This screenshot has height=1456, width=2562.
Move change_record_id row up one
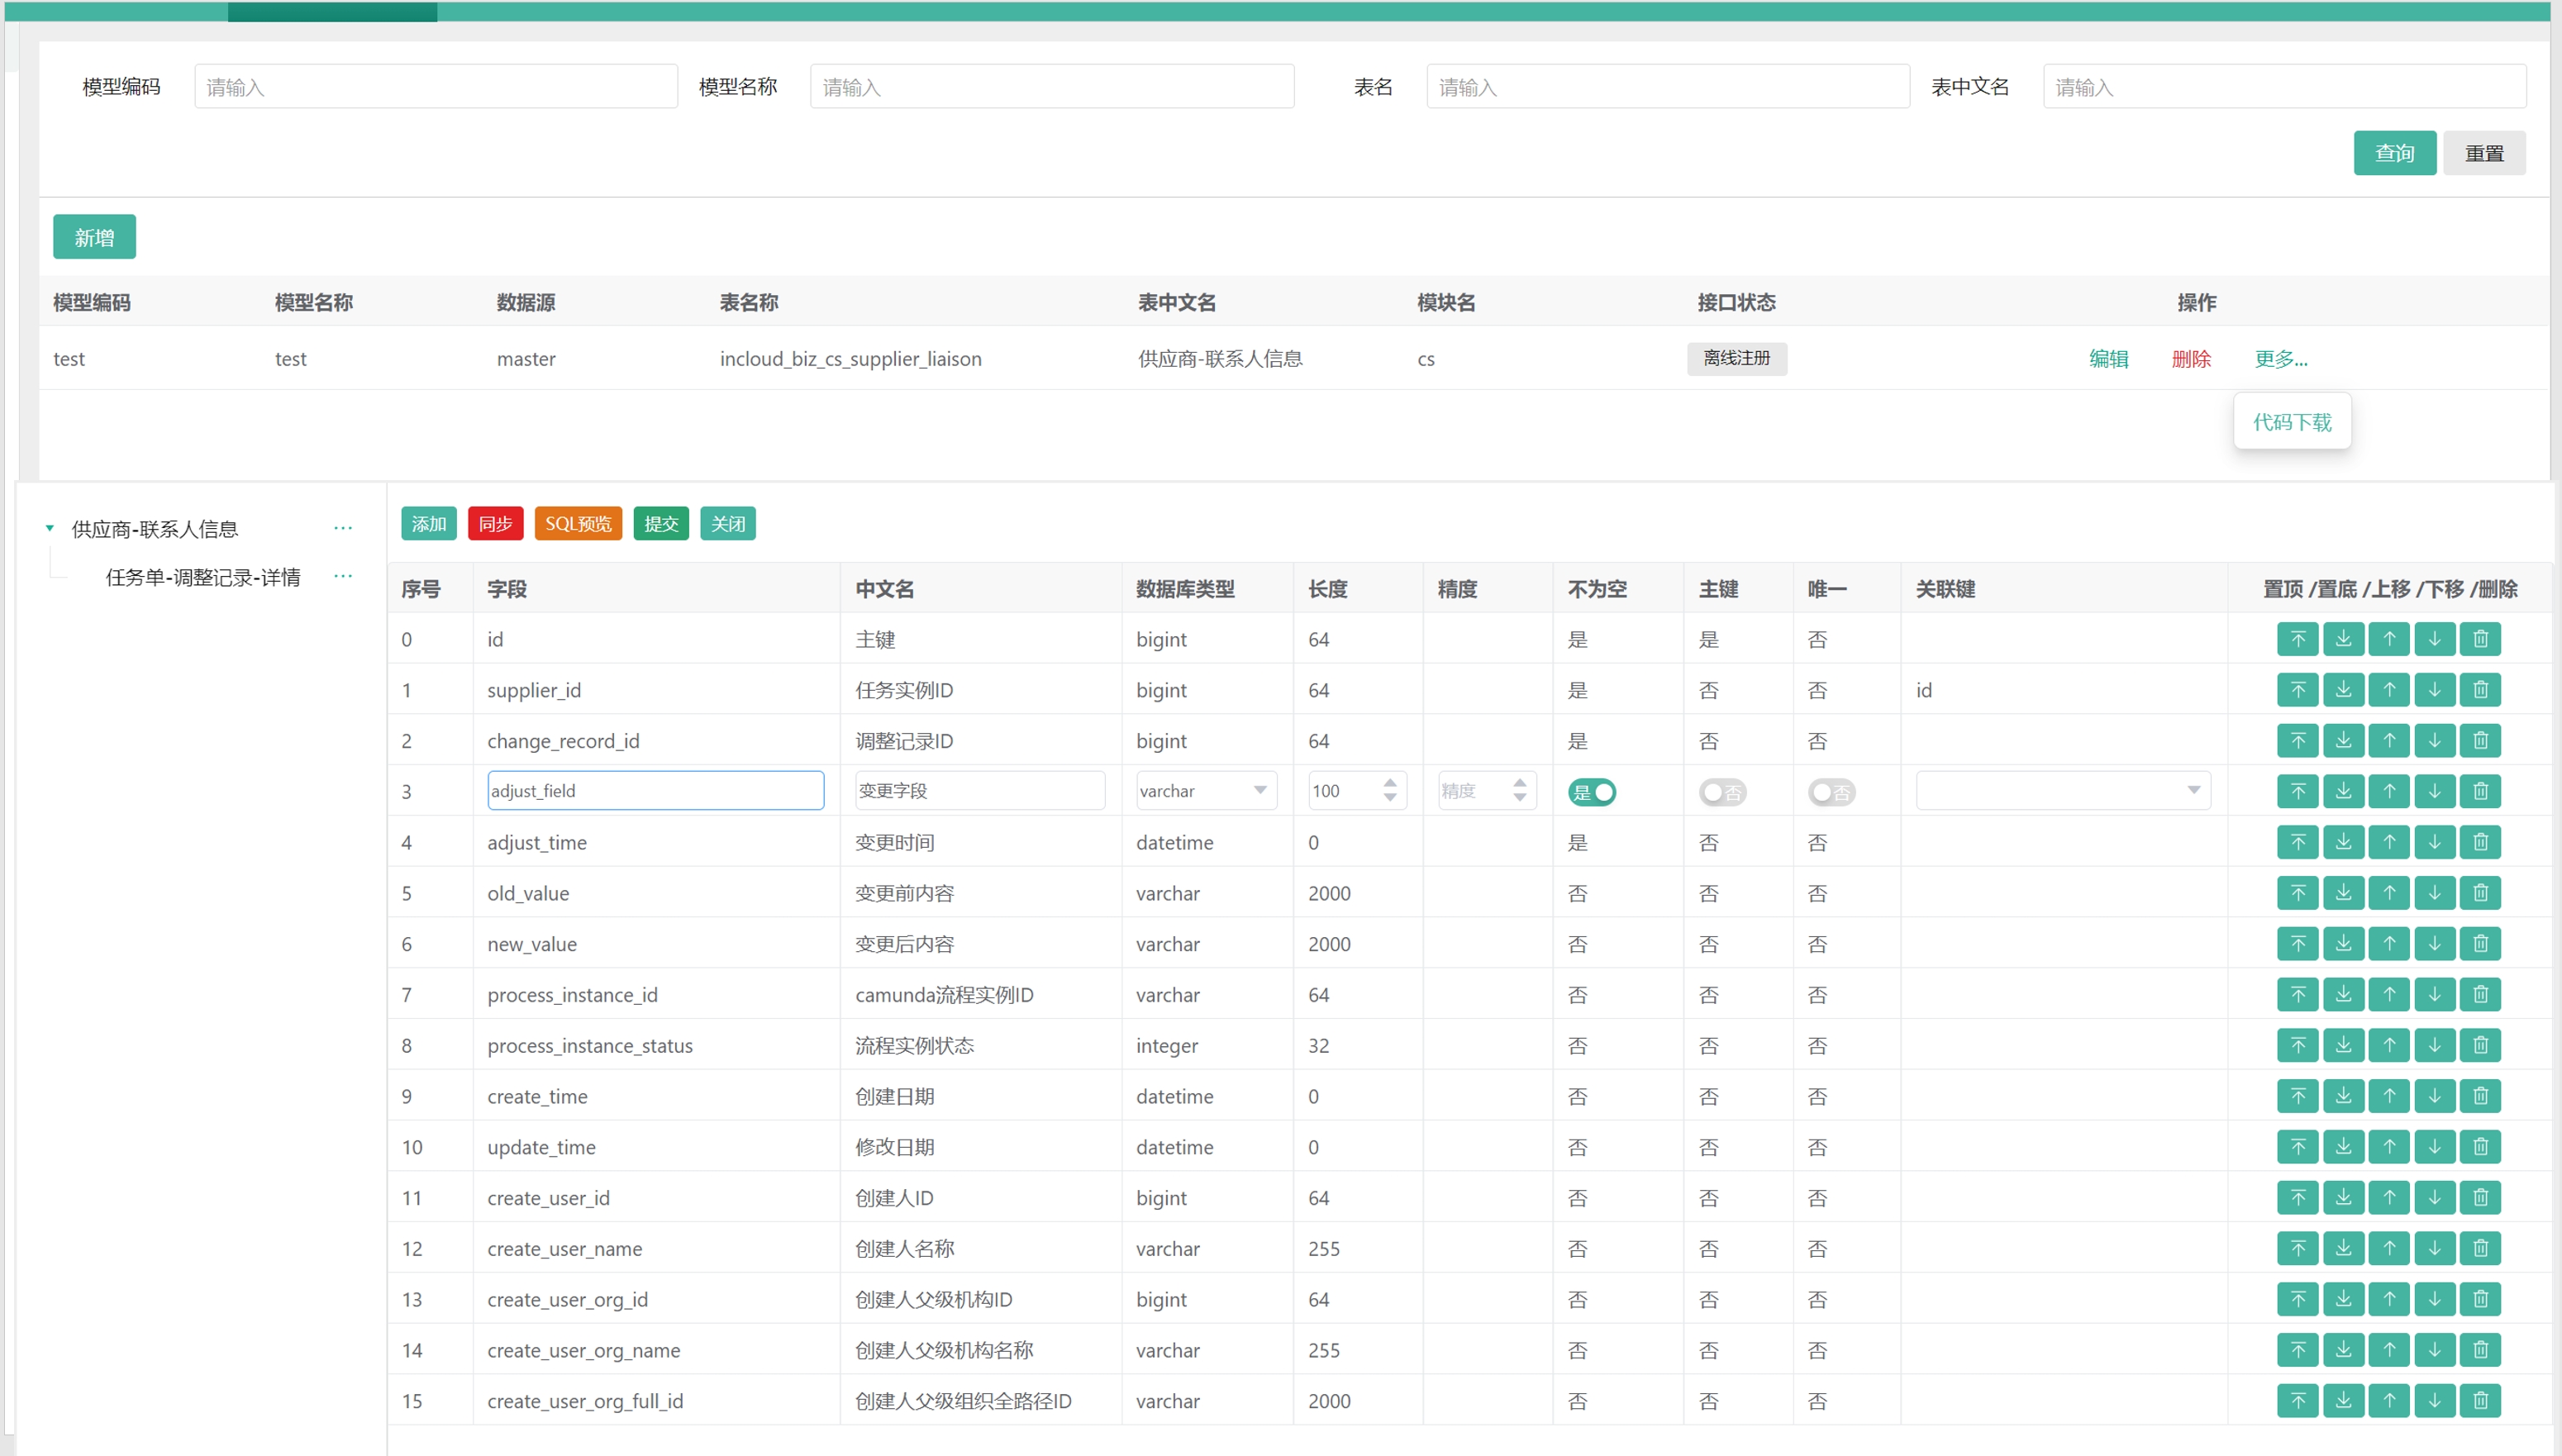tap(2389, 741)
